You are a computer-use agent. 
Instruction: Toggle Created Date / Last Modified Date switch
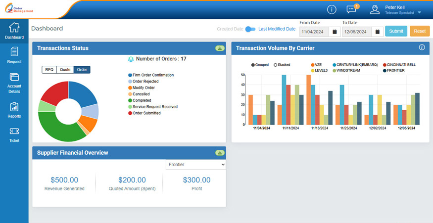tap(251, 29)
